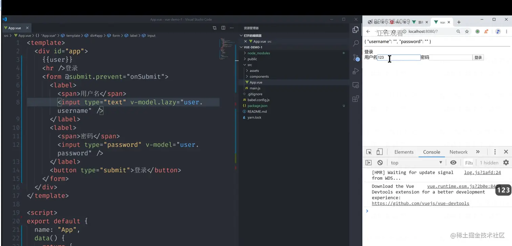Open the Search view in VS Code activity bar
Screen dimensions: 512x246
356,43
